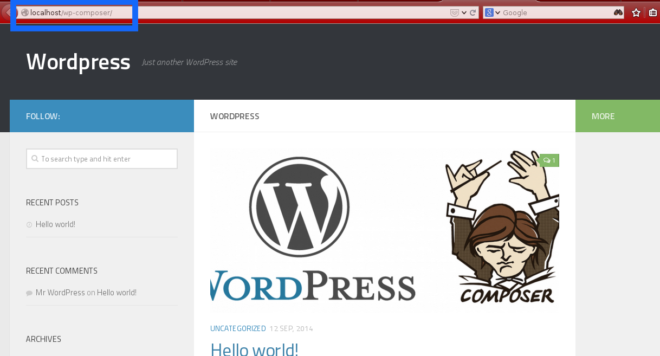Image resolution: width=660 pixels, height=356 pixels.
Task: Open the UNCATEGORIZED category link
Action: pyautogui.click(x=238, y=328)
